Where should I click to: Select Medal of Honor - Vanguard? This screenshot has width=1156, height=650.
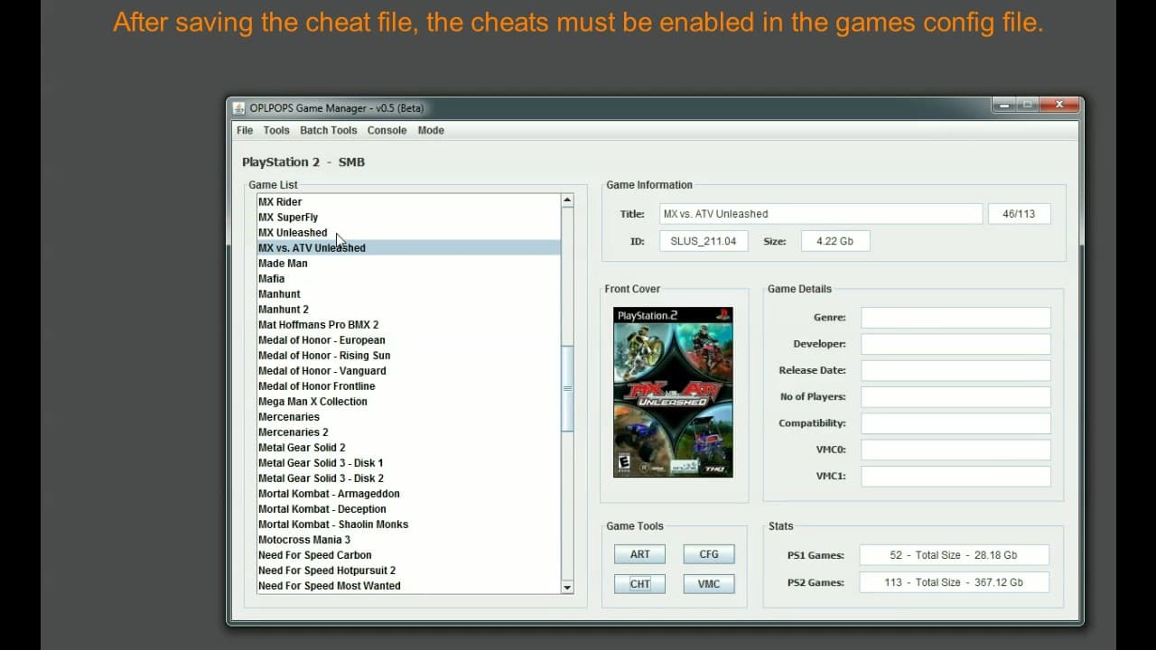pos(408,371)
